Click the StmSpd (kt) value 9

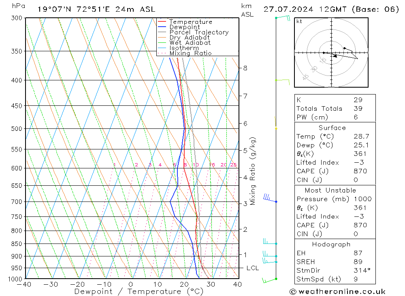click(x=356, y=279)
